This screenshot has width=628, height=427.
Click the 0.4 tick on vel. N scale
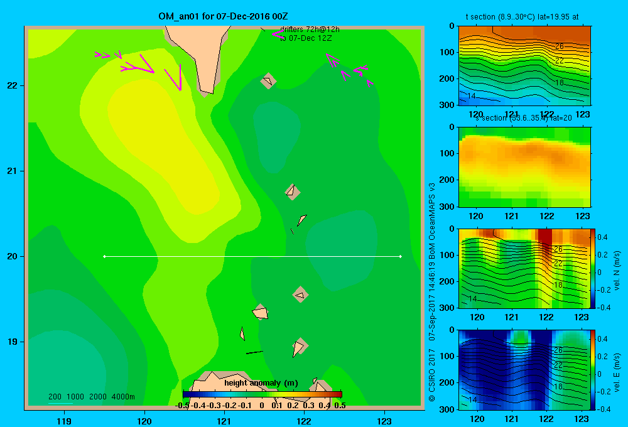[x=602, y=237]
